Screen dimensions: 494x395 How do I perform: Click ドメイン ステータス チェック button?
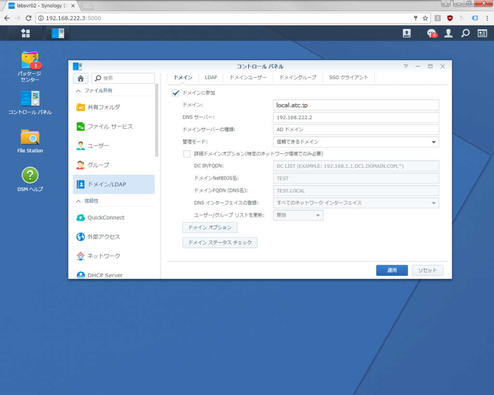tap(220, 243)
